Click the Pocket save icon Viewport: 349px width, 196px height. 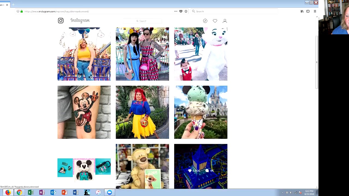tap(181, 11)
